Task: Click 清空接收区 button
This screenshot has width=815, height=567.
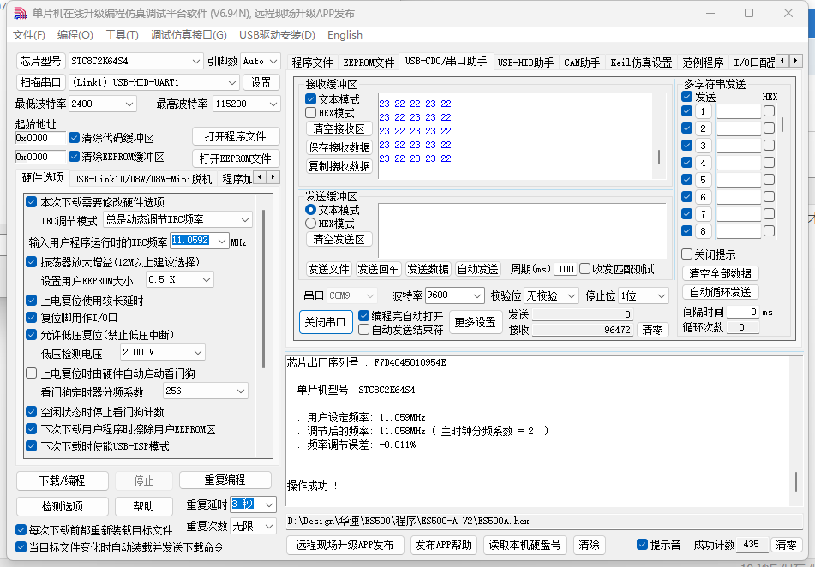Action: pyautogui.click(x=339, y=128)
